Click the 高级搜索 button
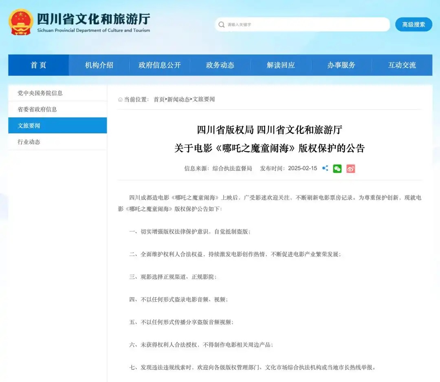 coord(414,24)
